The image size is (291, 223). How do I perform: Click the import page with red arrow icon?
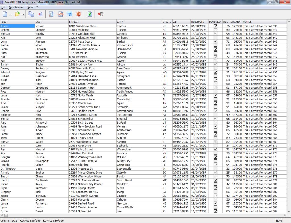click(40, 14)
